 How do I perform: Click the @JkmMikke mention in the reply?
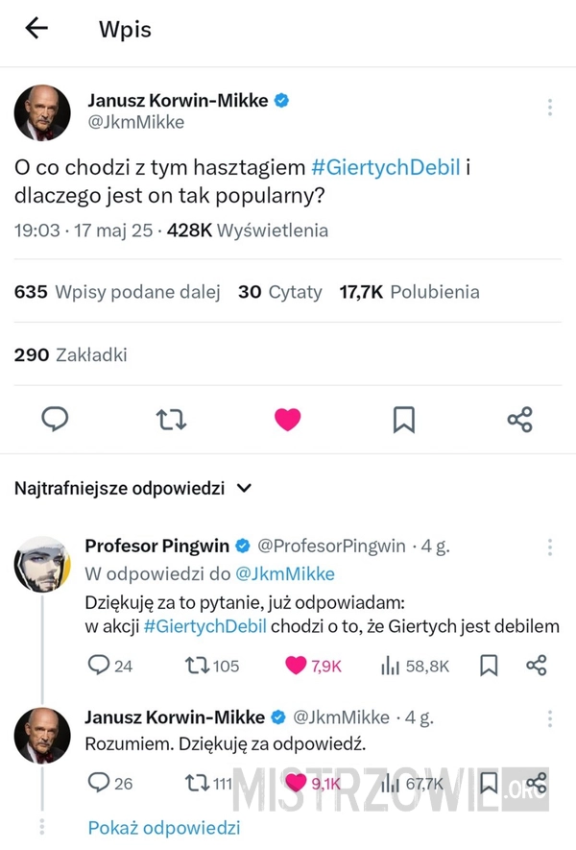point(285,574)
